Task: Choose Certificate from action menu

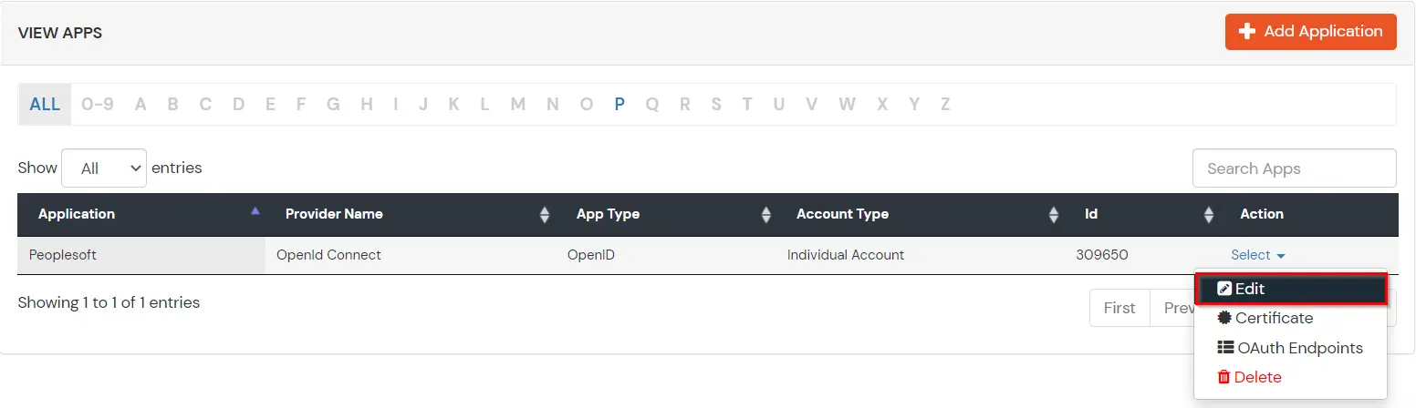Action: point(1290,319)
